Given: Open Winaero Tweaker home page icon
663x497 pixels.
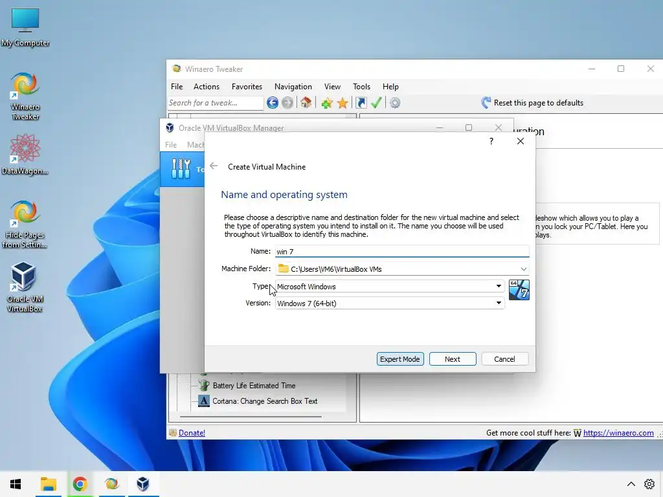Looking at the screenshot, I should [x=306, y=103].
